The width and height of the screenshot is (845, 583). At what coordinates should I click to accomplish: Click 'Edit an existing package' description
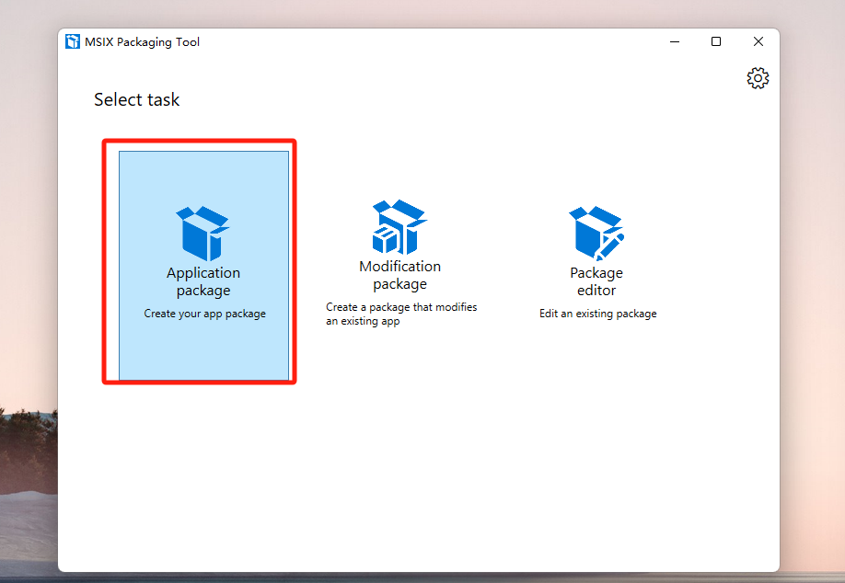click(x=598, y=314)
